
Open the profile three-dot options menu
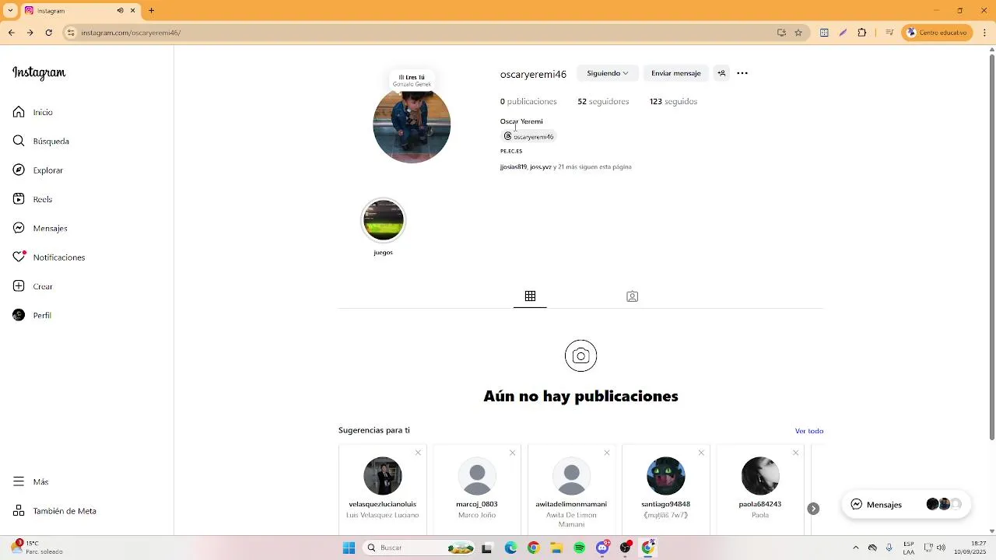(742, 73)
